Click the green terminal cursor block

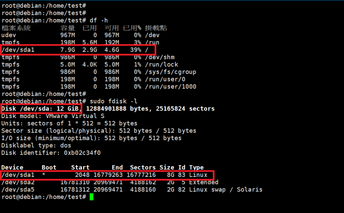tap(91, 197)
